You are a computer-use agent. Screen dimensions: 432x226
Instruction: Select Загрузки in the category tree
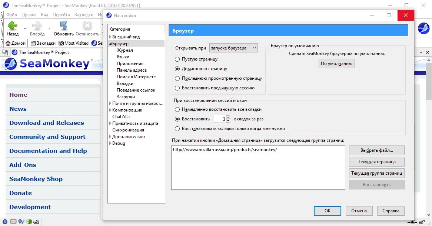(x=126, y=97)
